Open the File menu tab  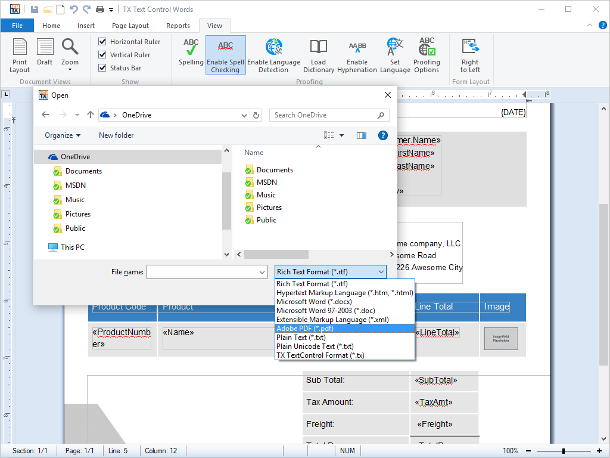click(x=17, y=26)
